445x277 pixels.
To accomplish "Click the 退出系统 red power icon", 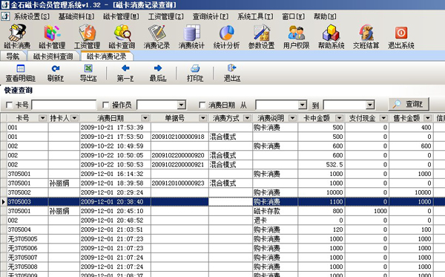I will (401, 33).
